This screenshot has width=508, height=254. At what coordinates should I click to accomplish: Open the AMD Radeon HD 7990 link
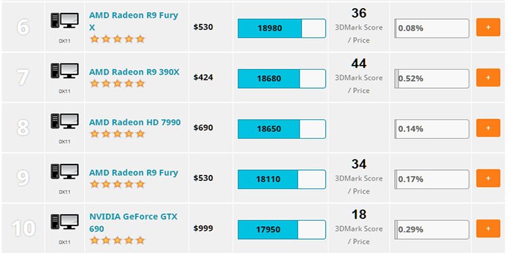point(135,123)
